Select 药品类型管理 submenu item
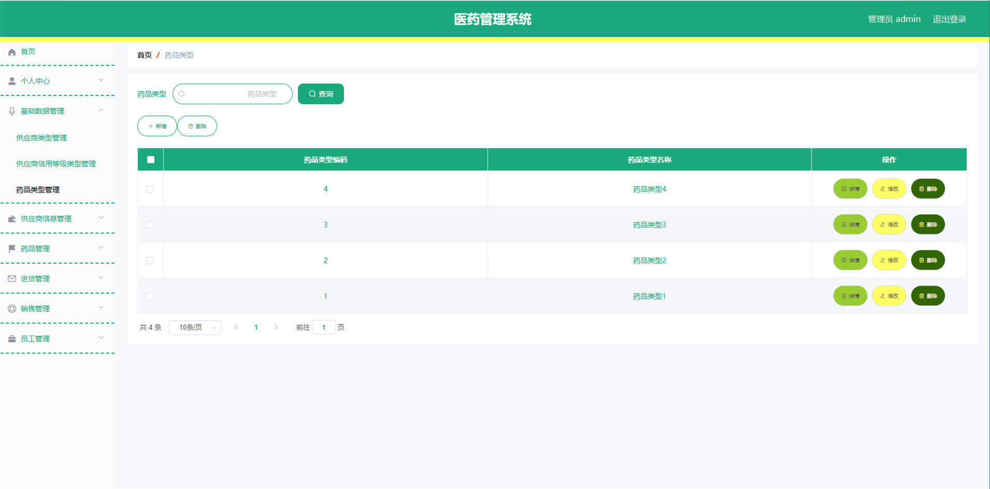The height and width of the screenshot is (489, 990). 38,190
